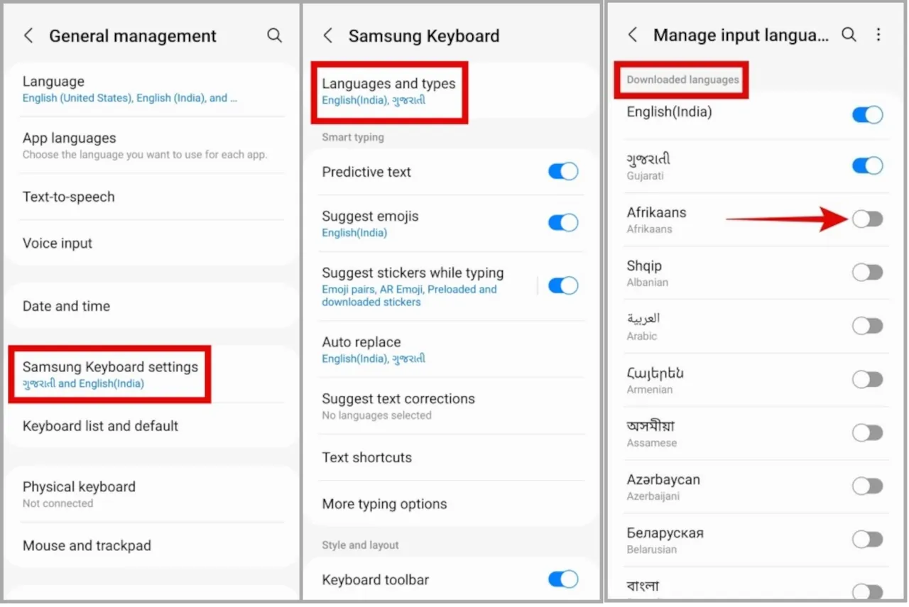Search in Manage input languages

click(x=849, y=35)
